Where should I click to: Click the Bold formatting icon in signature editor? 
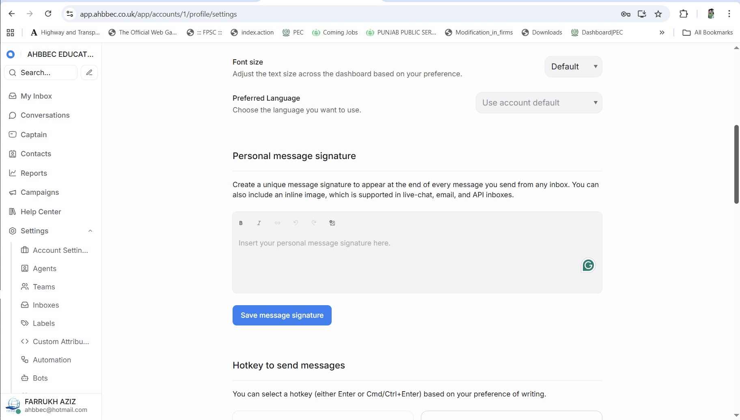[x=241, y=223]
